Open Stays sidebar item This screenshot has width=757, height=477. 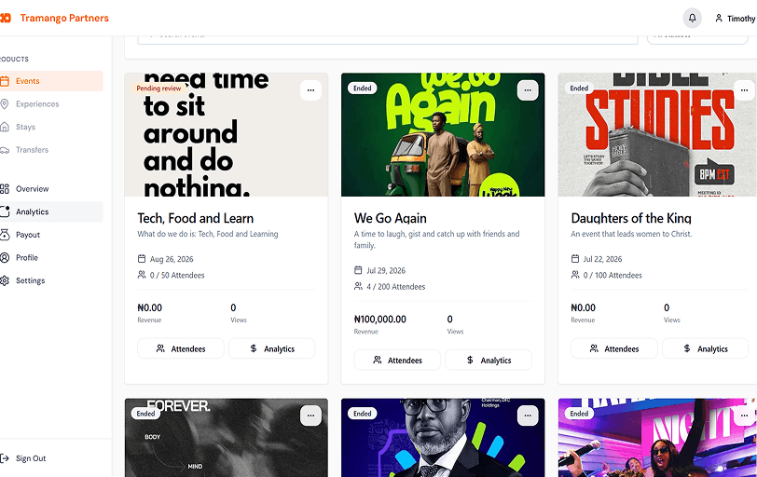51,127
